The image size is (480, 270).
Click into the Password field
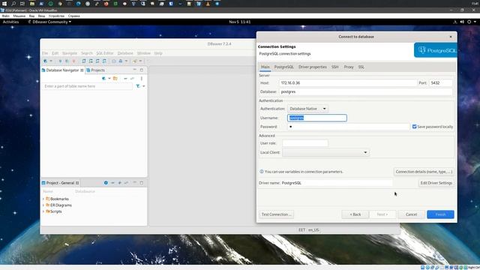[x=348, y=127]
